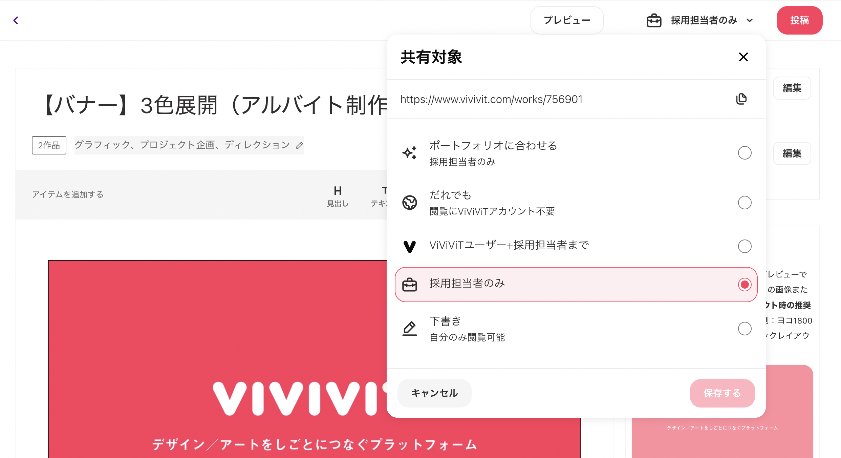Open the プレビュー preview button
The height and width of the screenshot is (458, 841).
pos(567,20)
